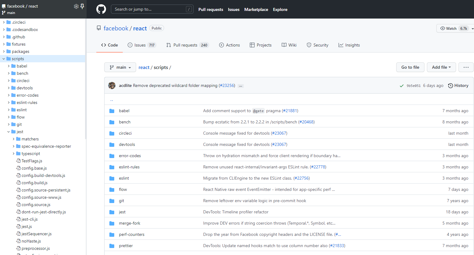The image size is (474, 255).
Task: Open Issues in the top navigation bar
Action: pyautogui.click(x=234, y=9)
